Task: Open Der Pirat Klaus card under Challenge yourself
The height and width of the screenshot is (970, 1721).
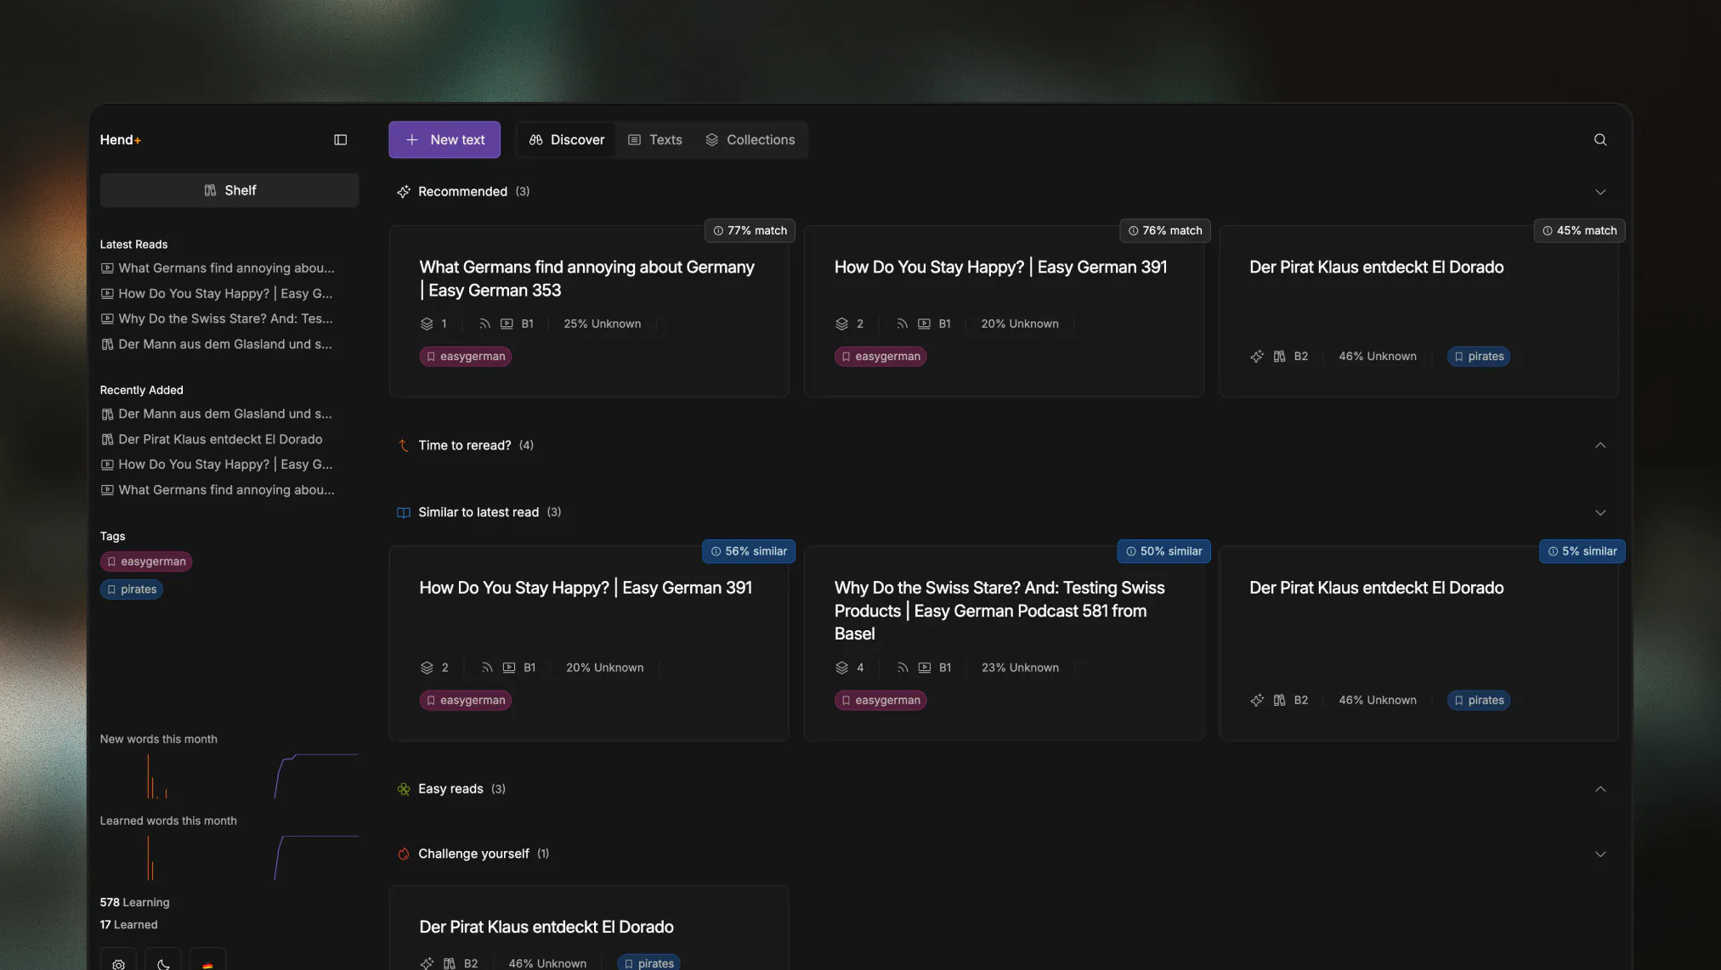Action: [588, 928]
